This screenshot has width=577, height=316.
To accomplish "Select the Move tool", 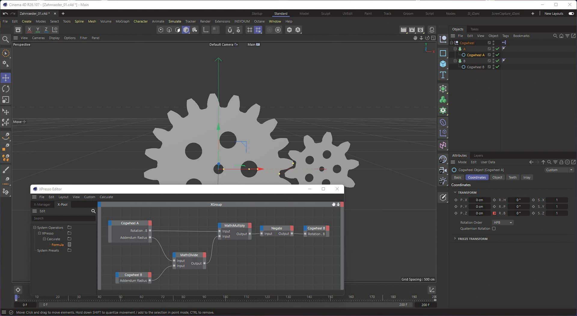I will (5, 78).
